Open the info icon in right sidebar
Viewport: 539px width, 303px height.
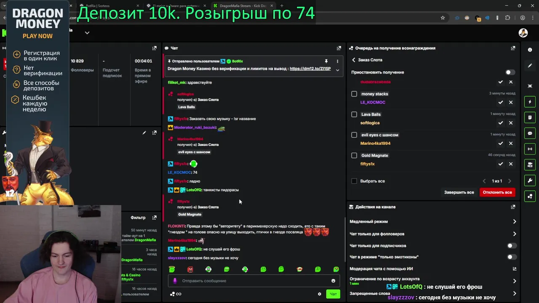tap(530, 50)
